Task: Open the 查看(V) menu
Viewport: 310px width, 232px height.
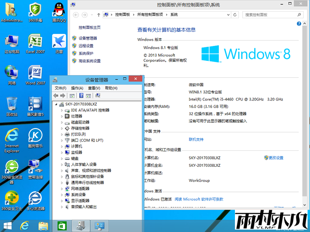Action: coord(94,88)
